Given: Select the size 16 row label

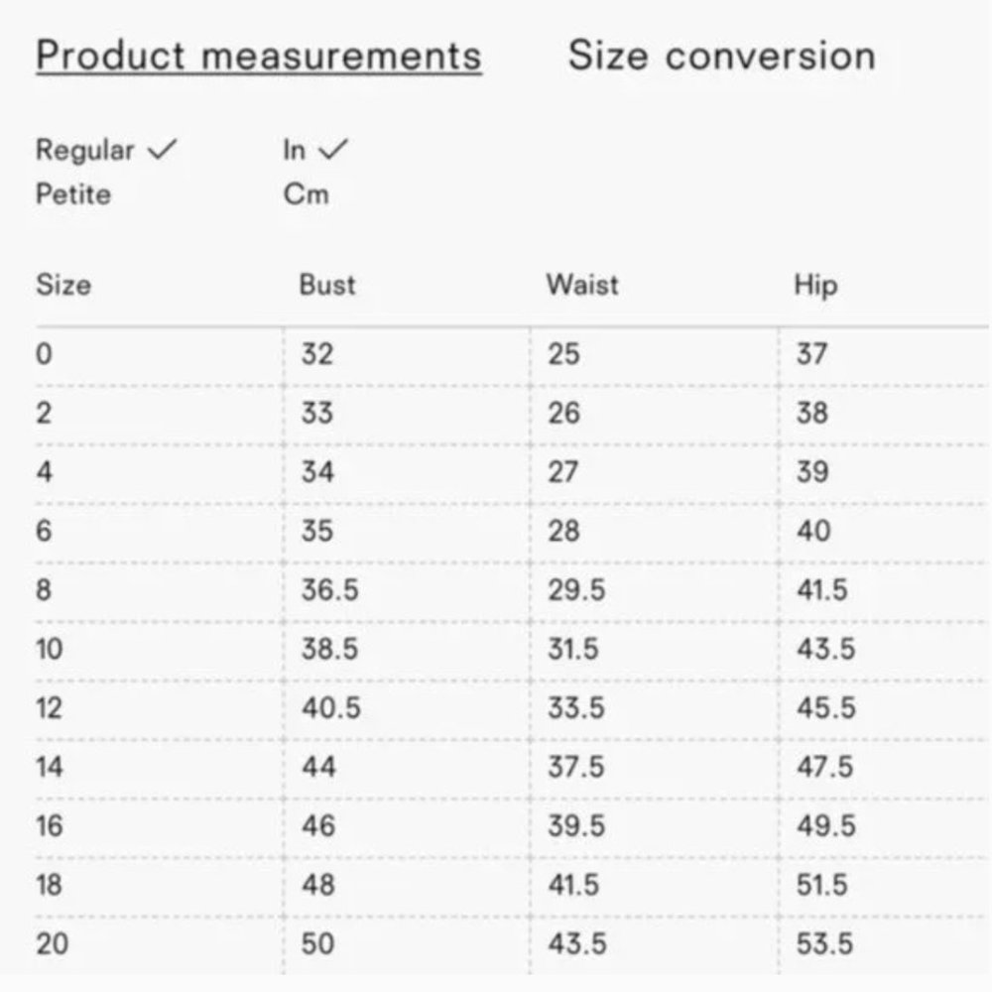Looking at the screenshot, I should [50, 826].
